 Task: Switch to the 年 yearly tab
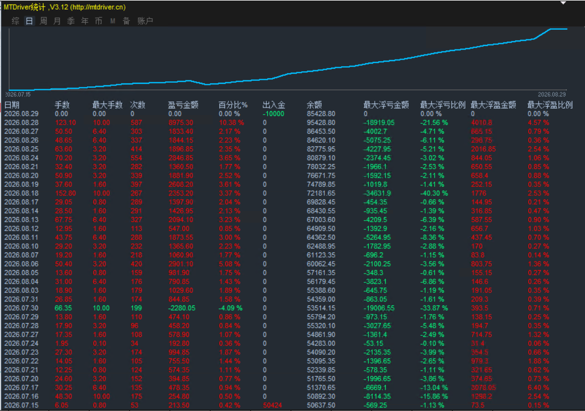85,21
